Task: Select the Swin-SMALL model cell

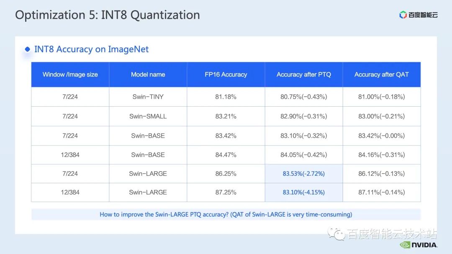Action: tap(148, 116)
